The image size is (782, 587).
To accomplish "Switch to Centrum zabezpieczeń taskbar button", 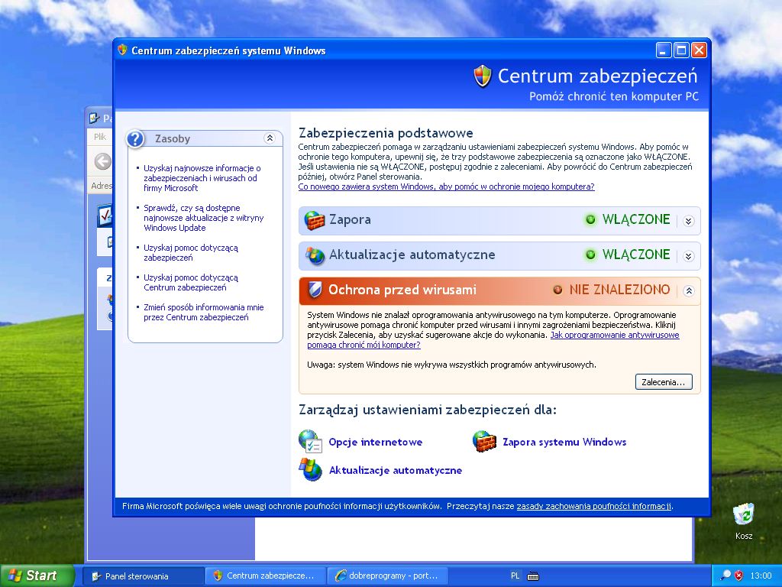I will pos(265,576).
